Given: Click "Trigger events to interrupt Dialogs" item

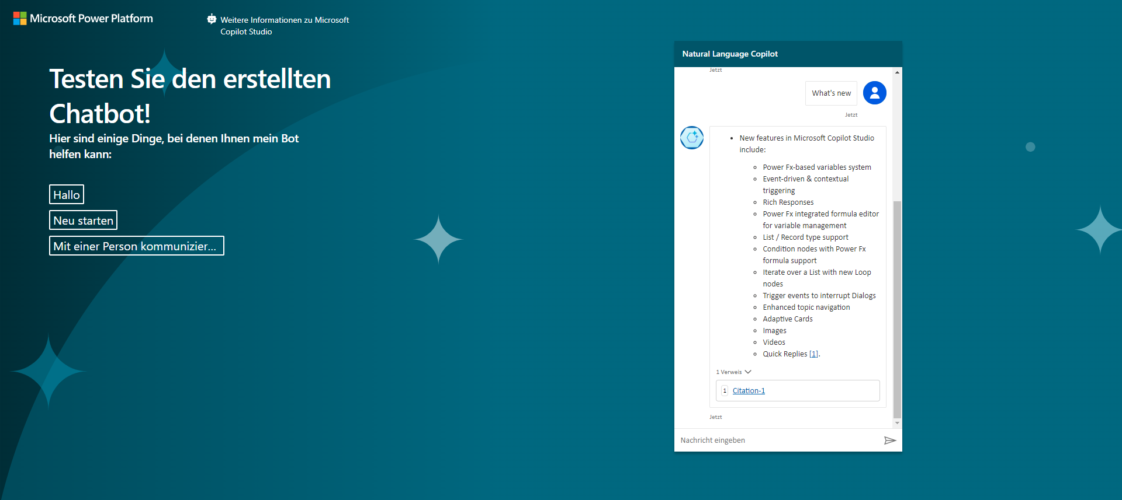Looking at the screenshot, I should pos(819,296).
